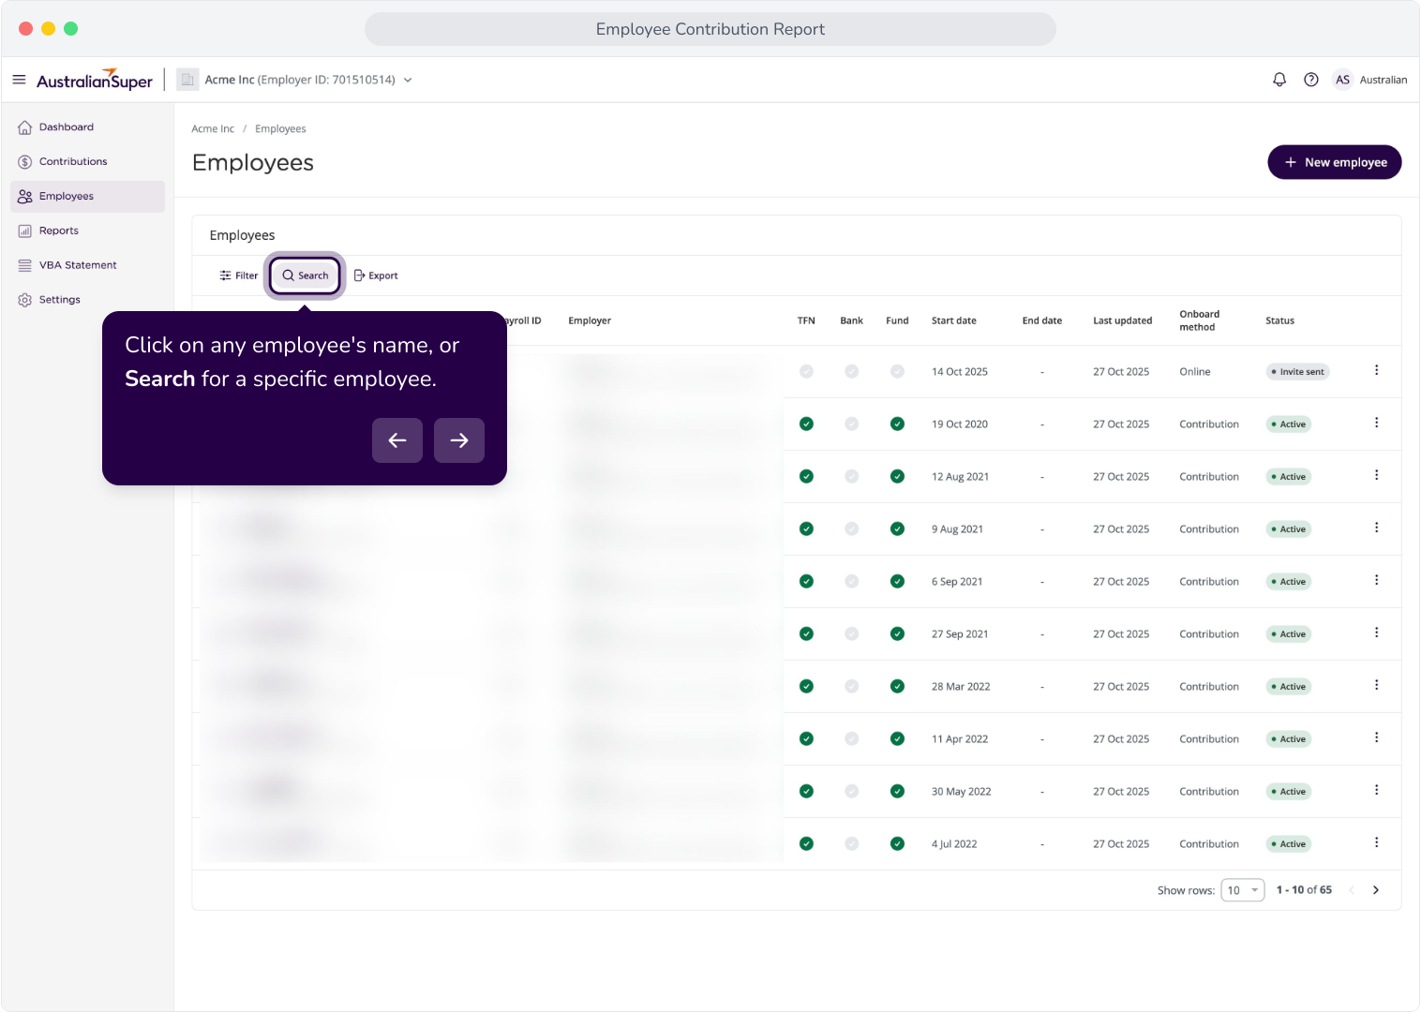Open three-dot menu for 4 Jul 2022 row
This screenshot has width=1421, height=1012.
click(1376, 842)
